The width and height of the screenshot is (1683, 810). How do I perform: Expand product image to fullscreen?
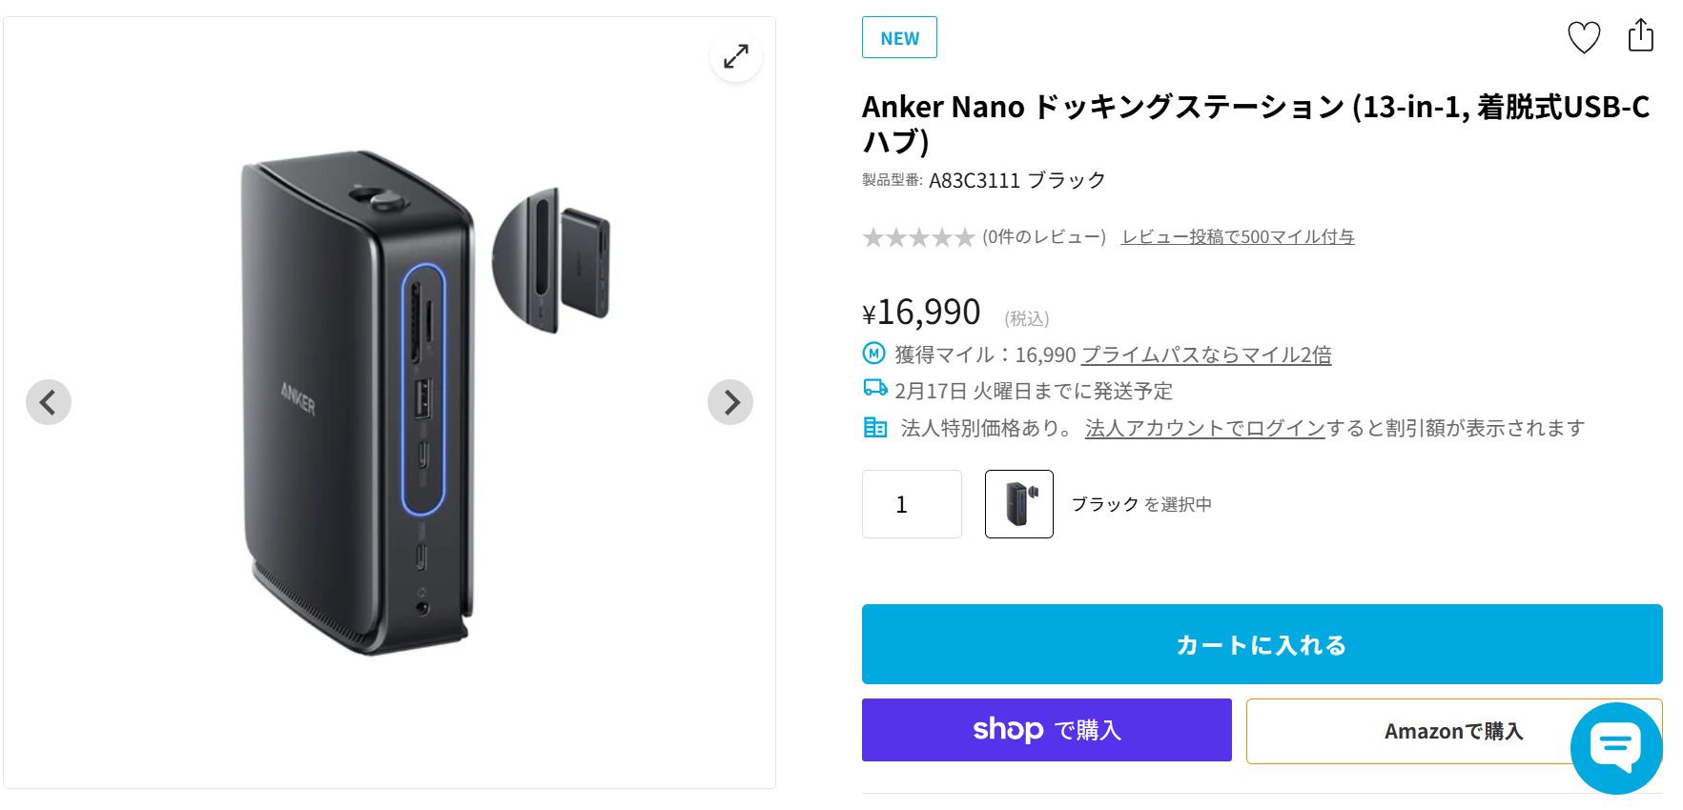(736, 56)
